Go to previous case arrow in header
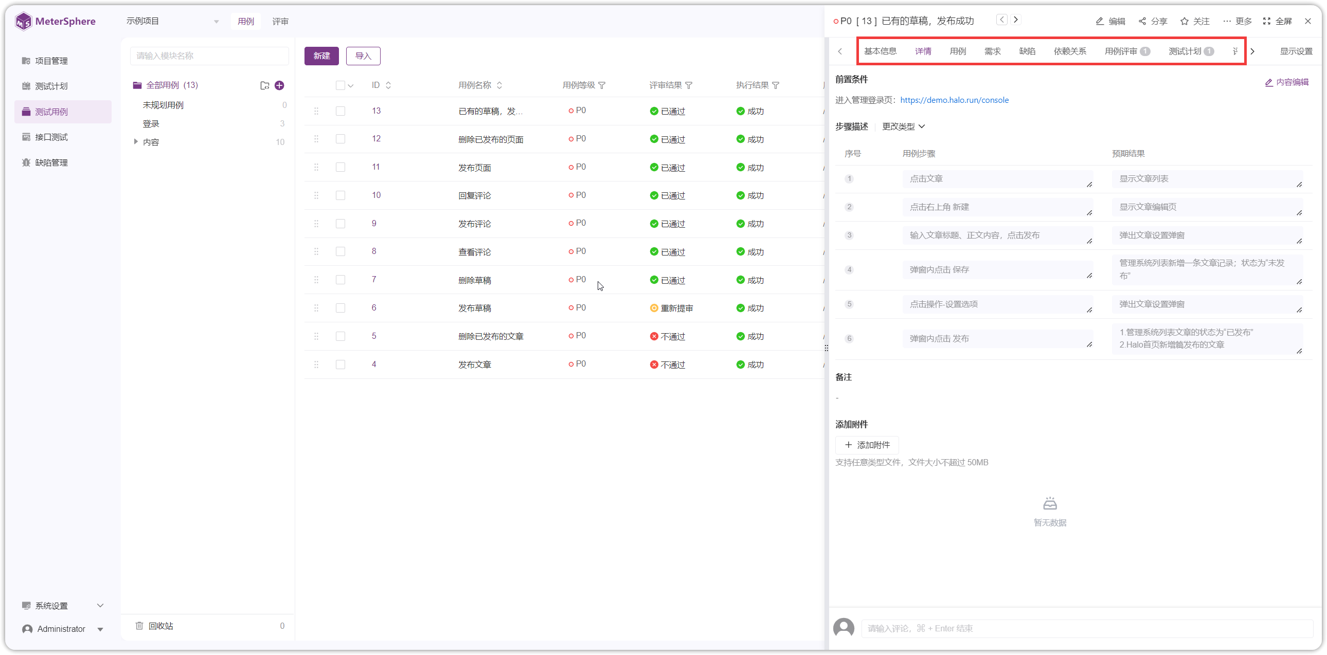This screenshot has width=1327, height=655. tap(1002, 20)
